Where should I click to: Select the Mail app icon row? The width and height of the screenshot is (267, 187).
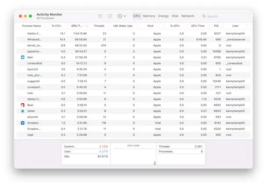click(x=133, y=57)
